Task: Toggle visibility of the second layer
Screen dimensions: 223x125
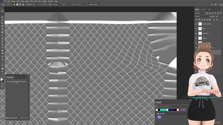Action: coord(196,28)
